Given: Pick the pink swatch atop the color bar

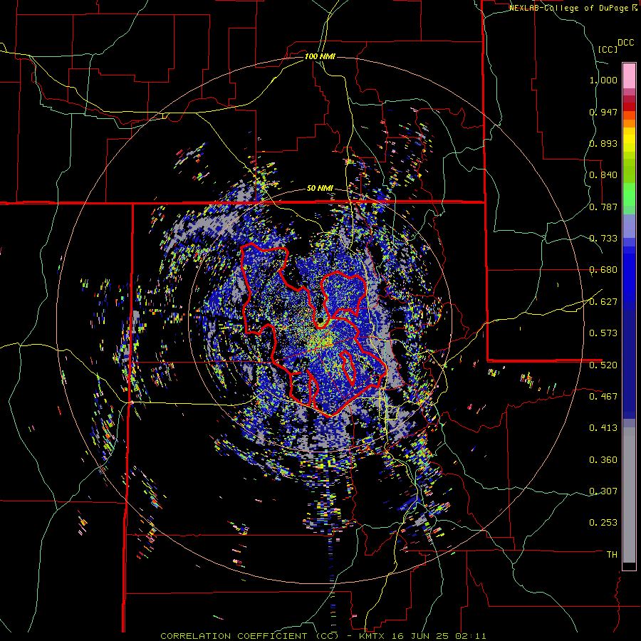Looking at the screenshot, I should tap(629, 75).
